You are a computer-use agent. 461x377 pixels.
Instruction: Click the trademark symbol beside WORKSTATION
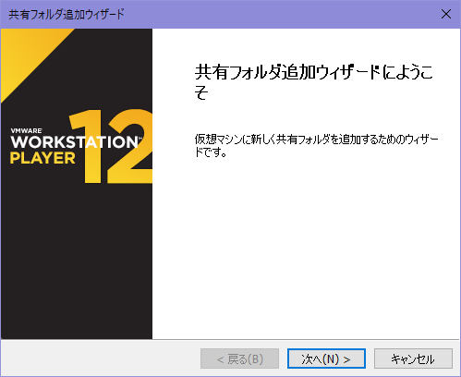pos(140,139)
